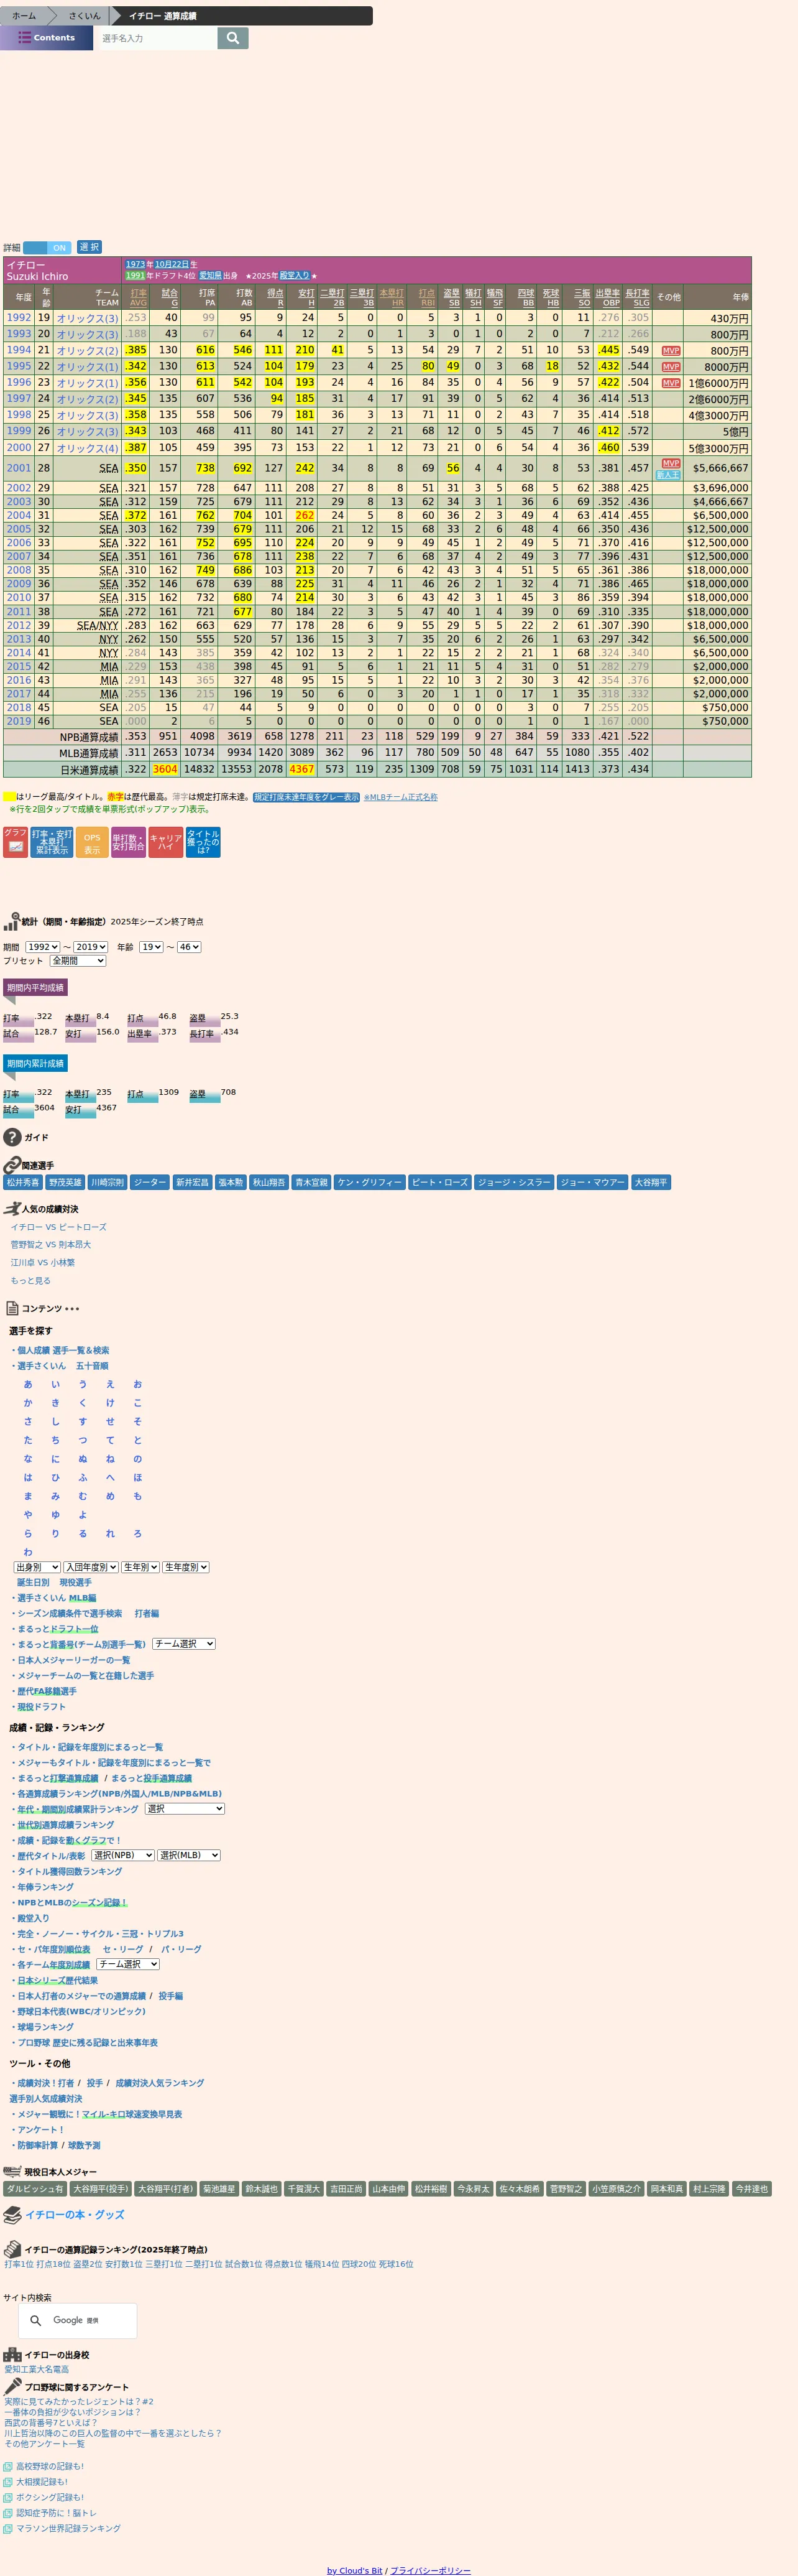This screenshot has width=798, height=2576.
Task: Click the books icon beside イチローの本・グッズ
Action: (12, 2215)
